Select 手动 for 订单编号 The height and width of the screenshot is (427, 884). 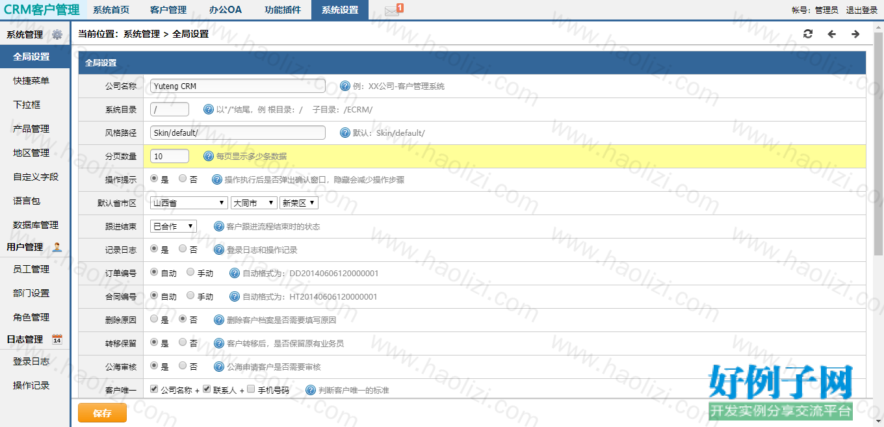click(190, 272)
